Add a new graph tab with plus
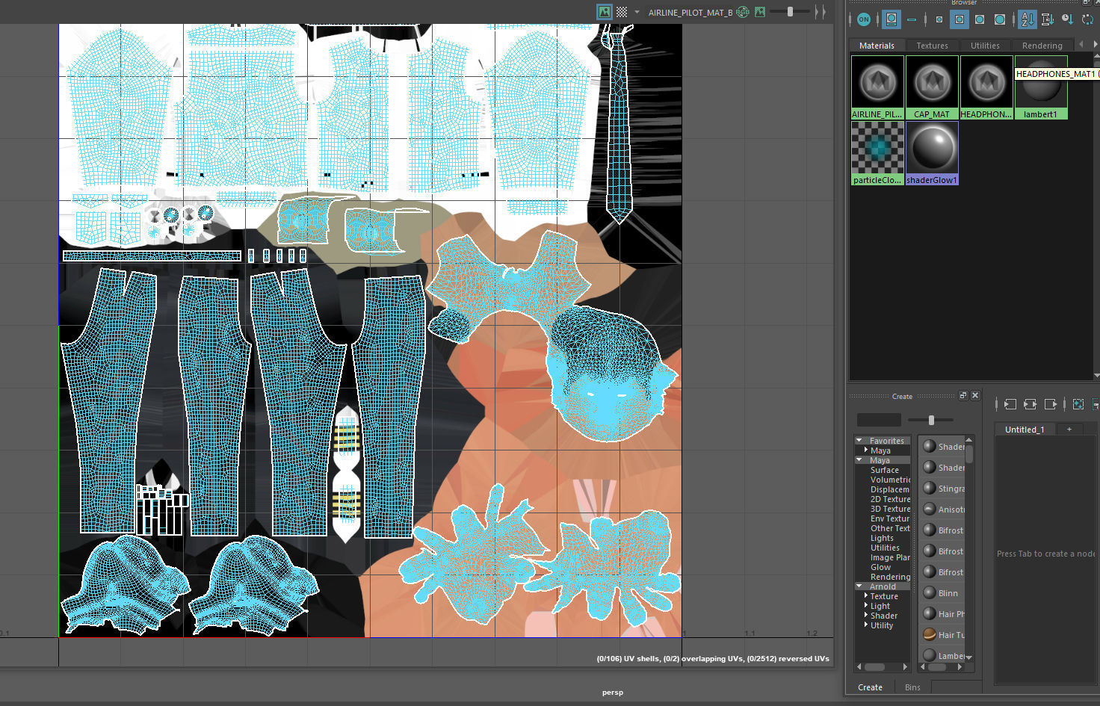This screenshot has width=1100, height=706. click(1069, 430)
